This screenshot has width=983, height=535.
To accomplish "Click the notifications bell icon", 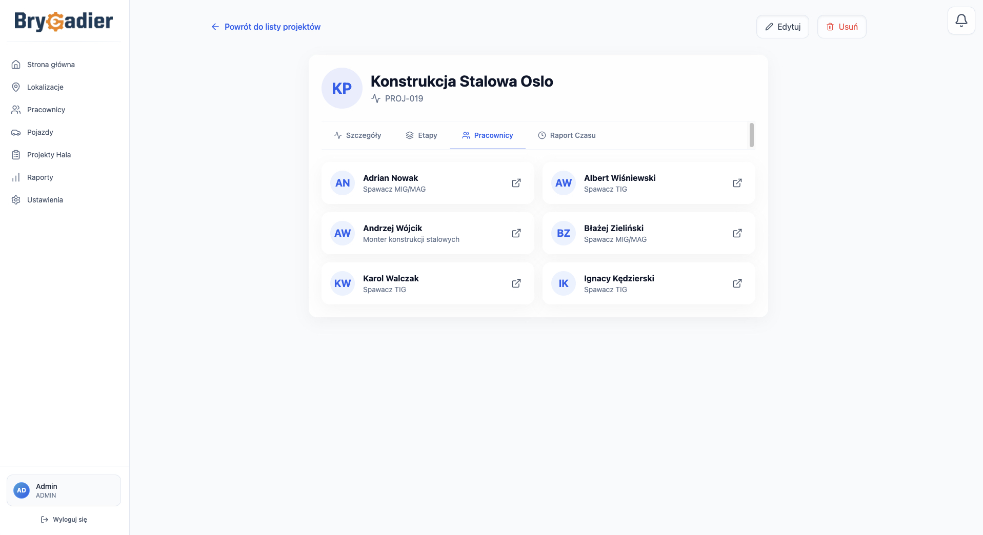I will coord(961,20).
